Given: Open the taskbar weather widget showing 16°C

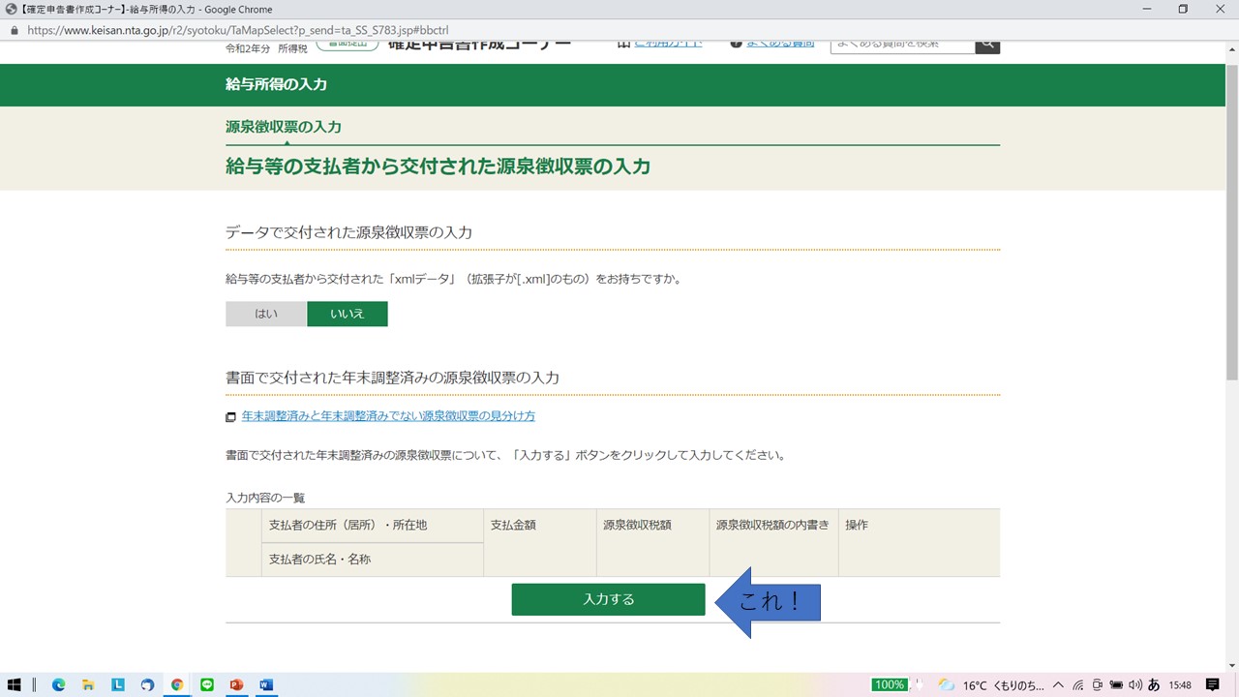Looking at the screenshot, I should coord(991,685).
